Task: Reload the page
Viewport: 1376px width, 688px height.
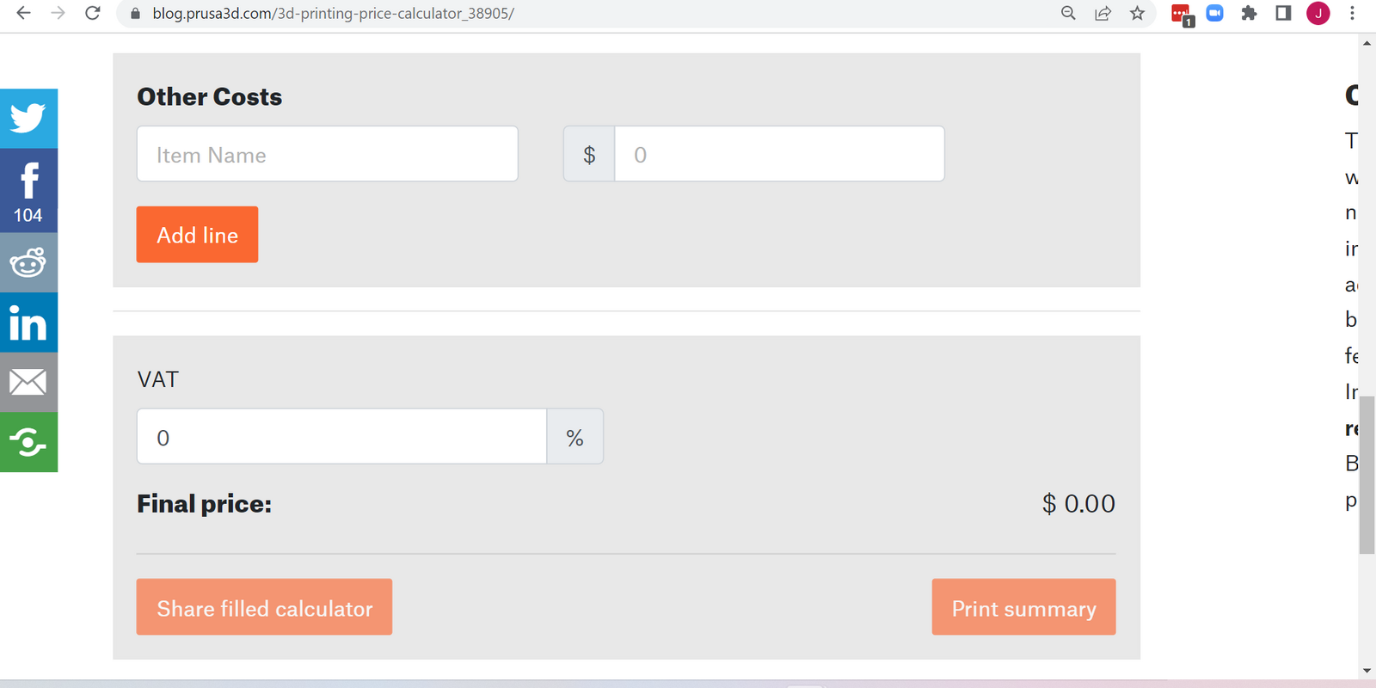Action: pyautogui.click(x=93, y=13)
